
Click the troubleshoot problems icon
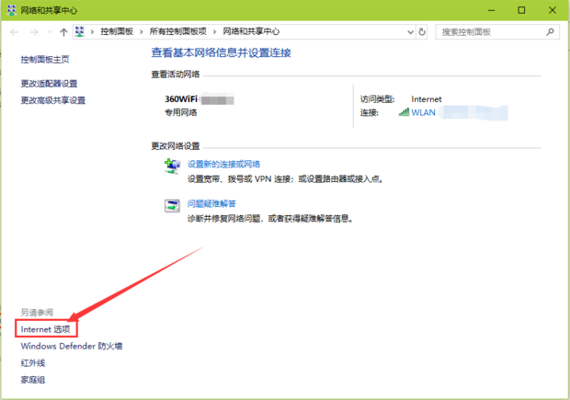(172, 206)
